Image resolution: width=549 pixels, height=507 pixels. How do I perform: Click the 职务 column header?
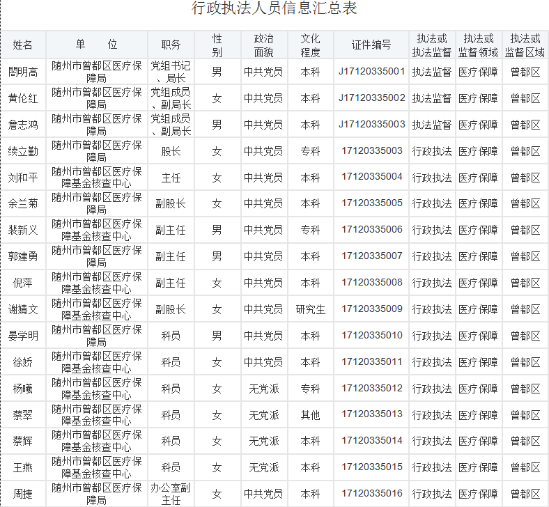(x=171, y=45)
